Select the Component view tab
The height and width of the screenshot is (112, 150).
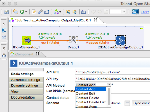[x=24, y=54]
